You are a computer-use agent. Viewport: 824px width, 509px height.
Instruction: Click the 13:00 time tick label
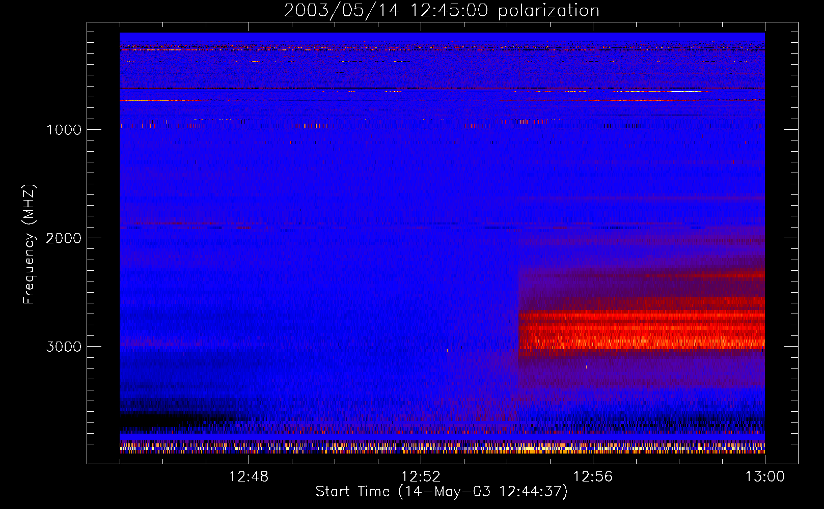765,477
